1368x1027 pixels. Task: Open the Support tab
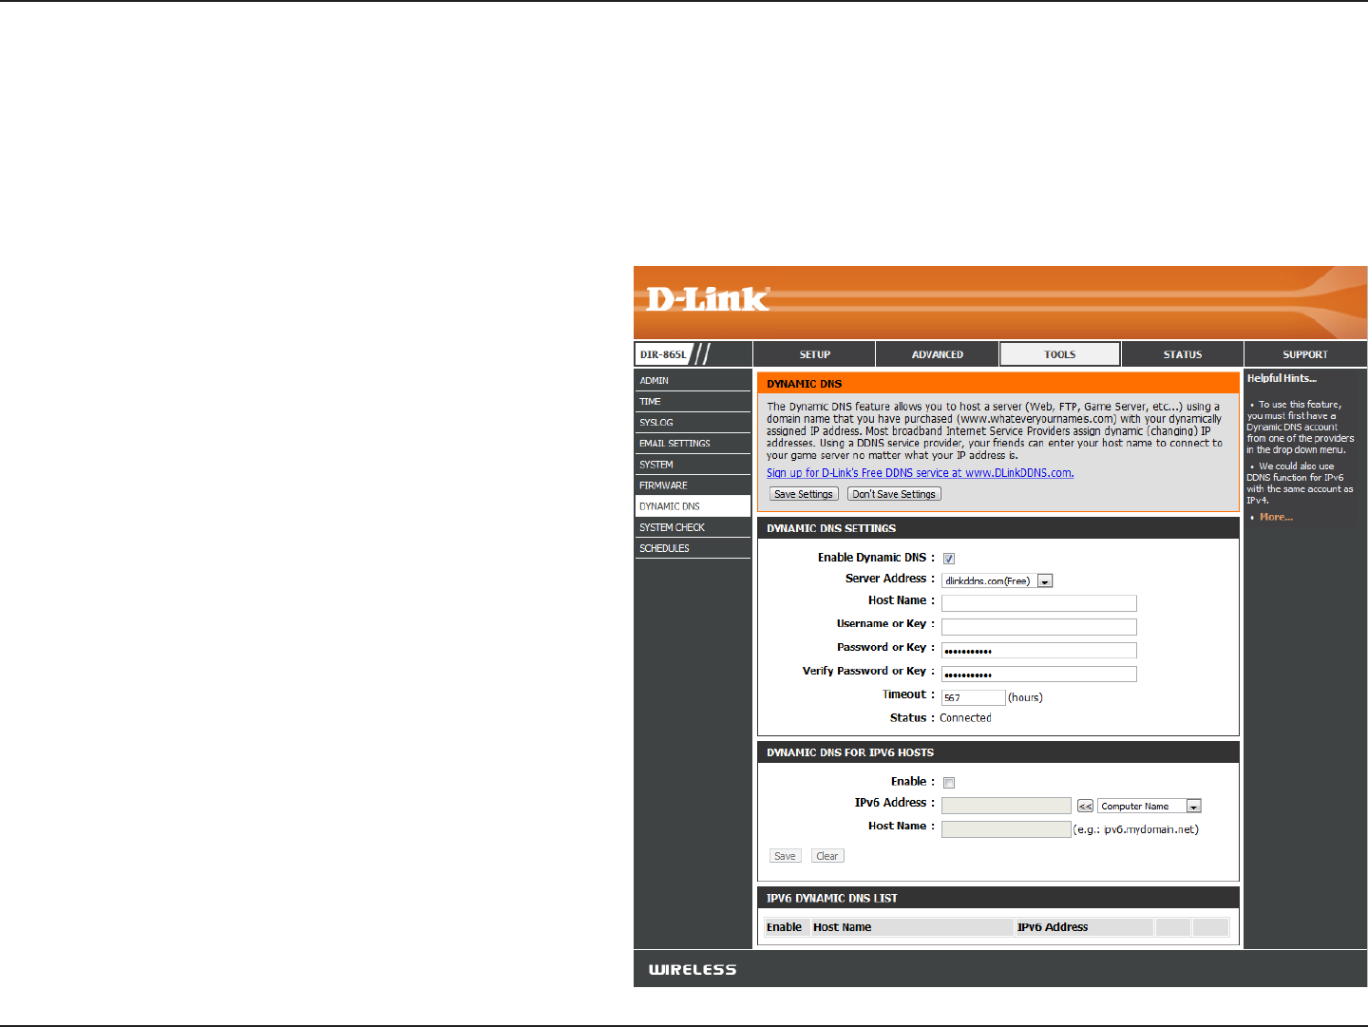[1305, 354]
